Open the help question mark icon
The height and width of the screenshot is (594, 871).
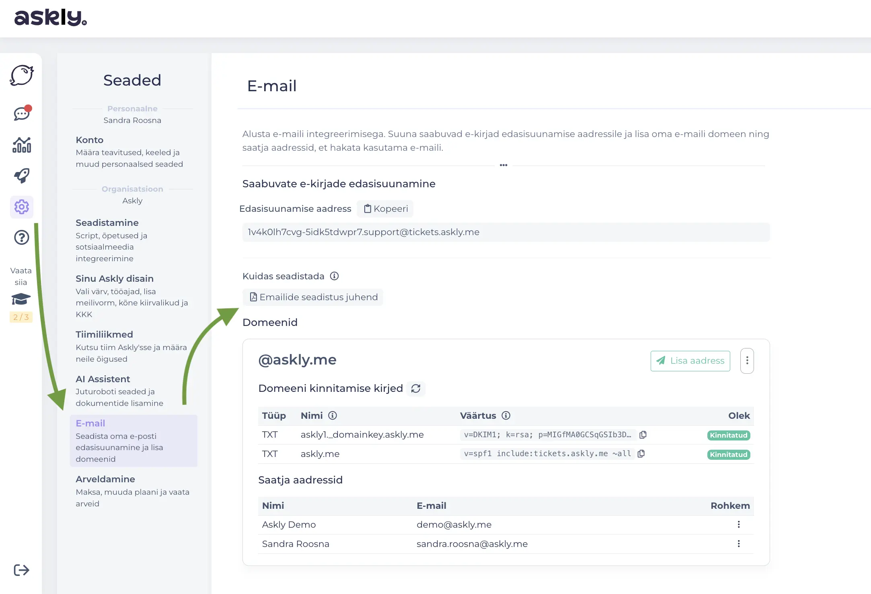click(x=22, y=238)
